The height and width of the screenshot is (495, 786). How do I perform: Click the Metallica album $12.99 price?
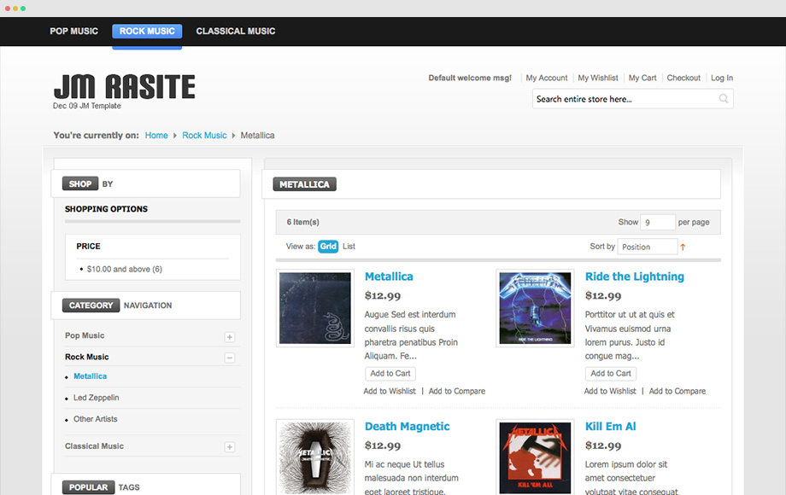383,295
